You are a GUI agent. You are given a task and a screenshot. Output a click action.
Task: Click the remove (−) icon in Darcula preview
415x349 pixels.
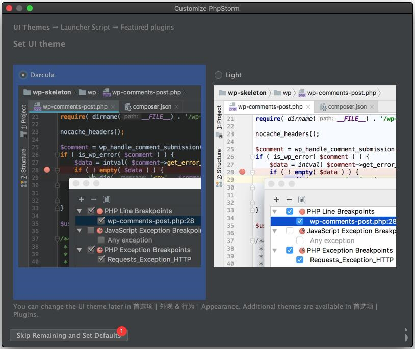click(94, 199)
